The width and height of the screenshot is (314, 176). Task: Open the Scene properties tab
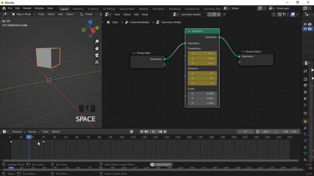tap(305, 99)
